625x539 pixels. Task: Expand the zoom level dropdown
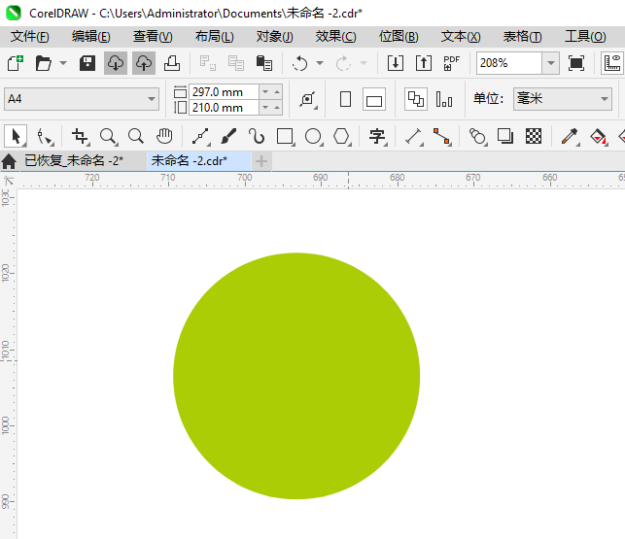[x=551, y=63]
